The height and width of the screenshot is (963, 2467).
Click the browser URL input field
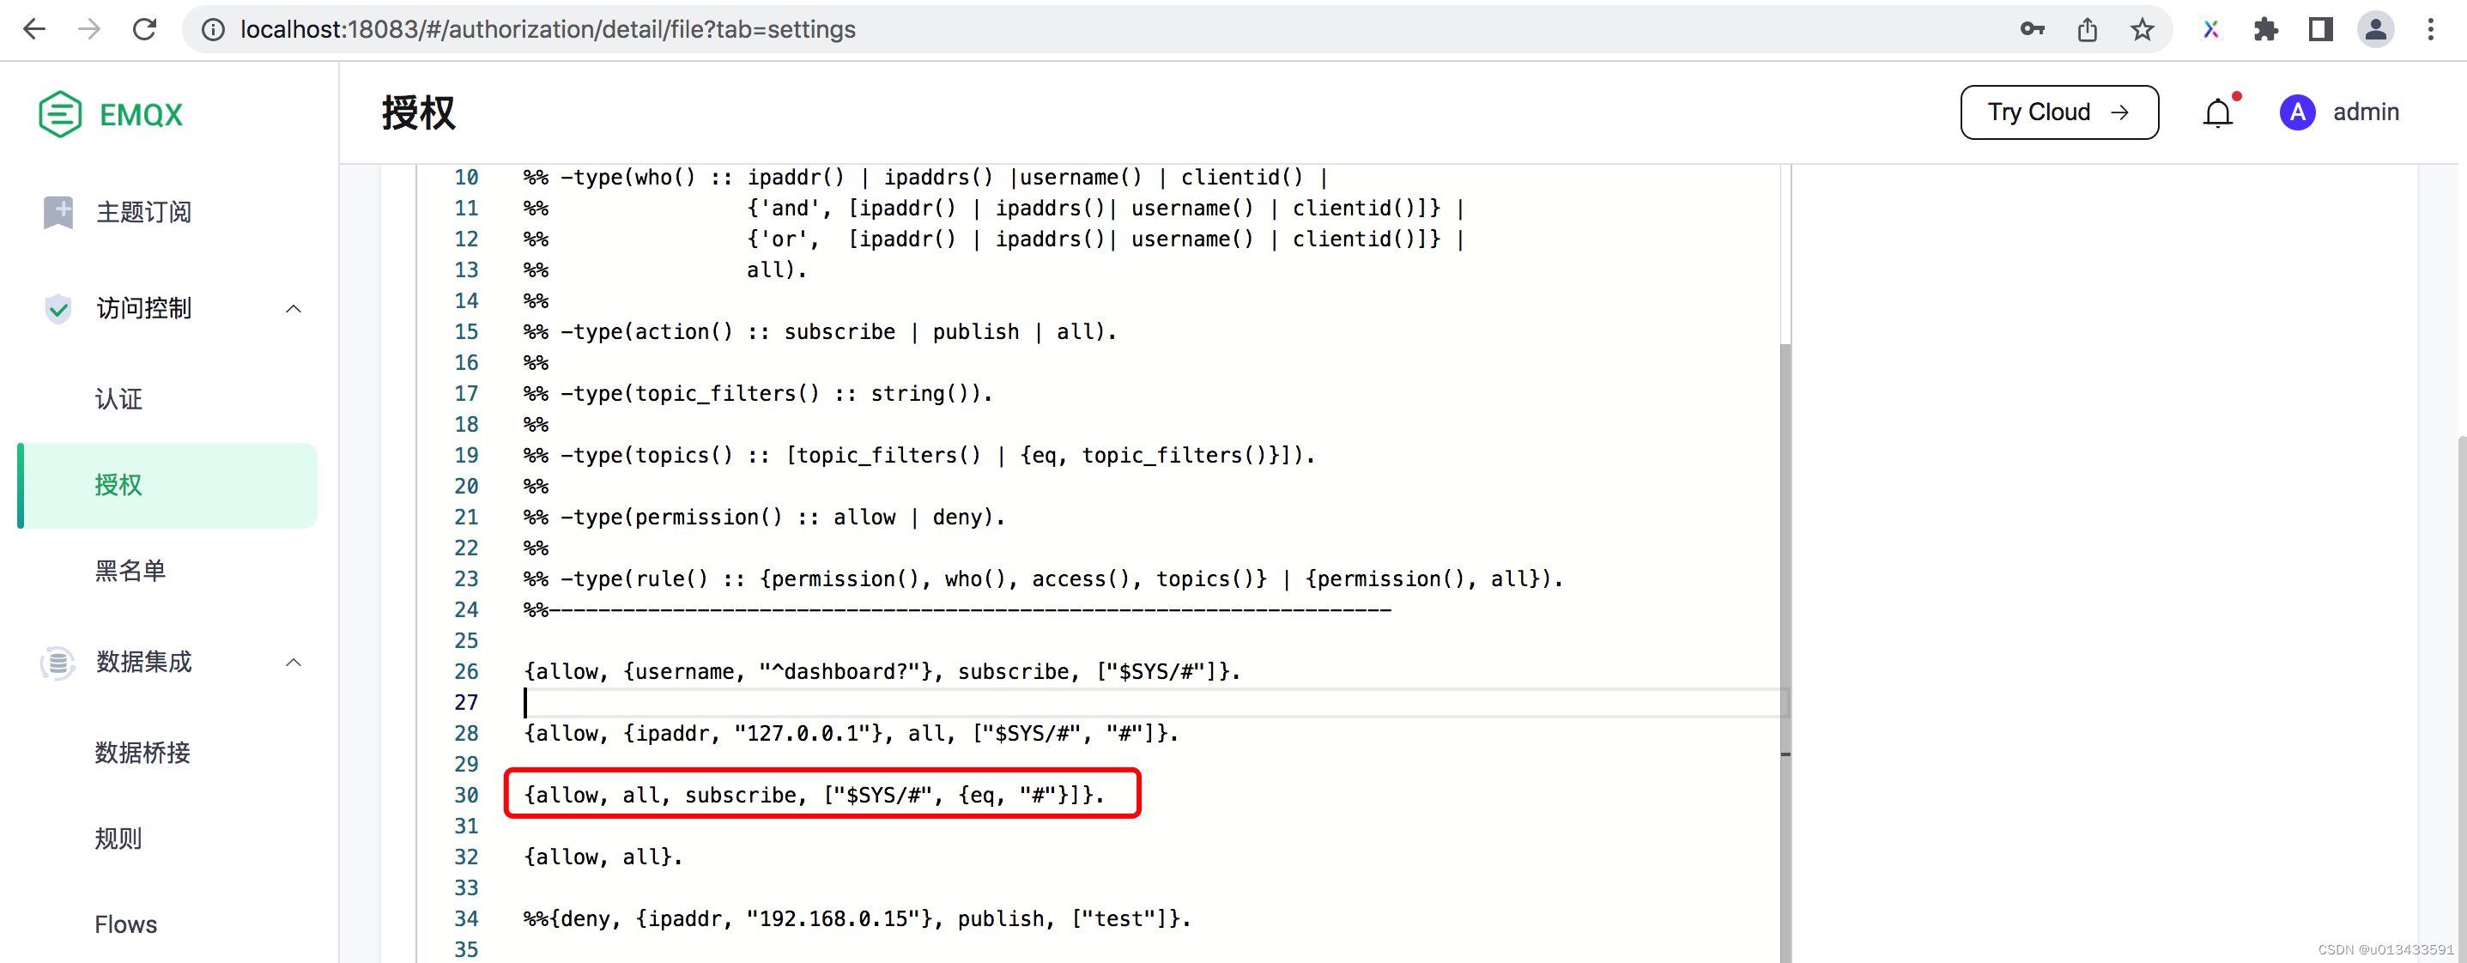552,28
